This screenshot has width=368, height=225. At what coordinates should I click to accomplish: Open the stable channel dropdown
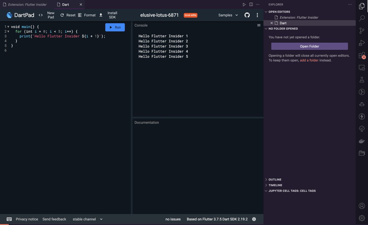pyautogui.click(x=87, y=219)
